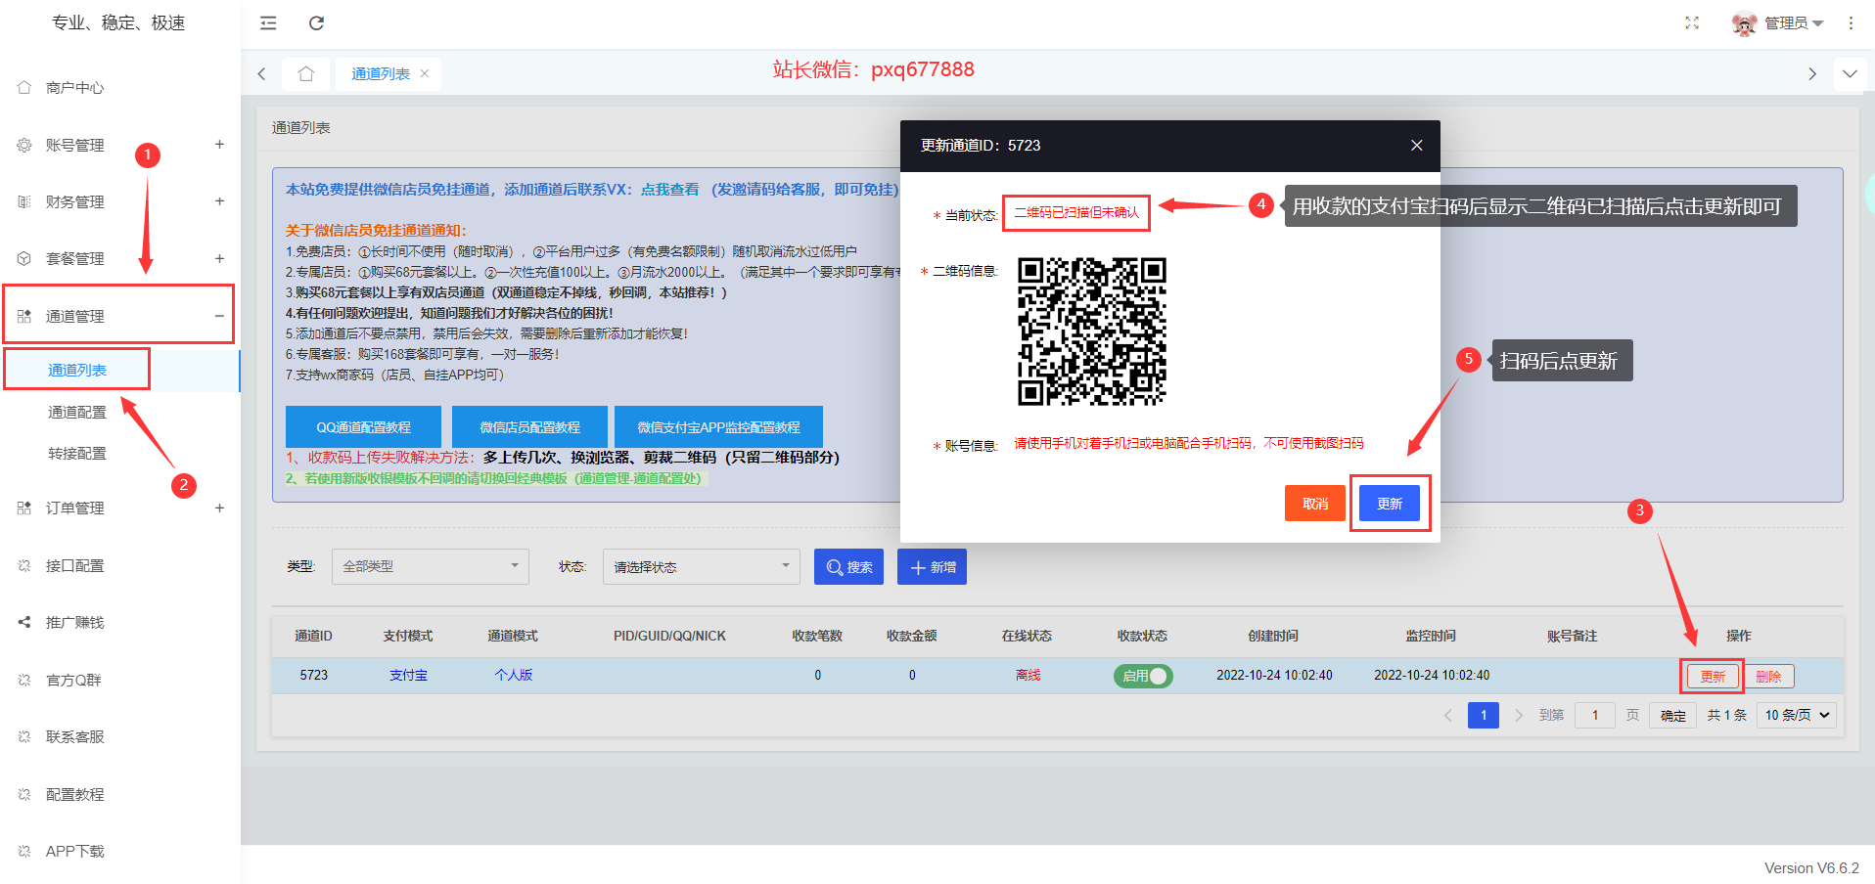Image resolution: width=1875 pixels, height=884 pixels.
Task: Open the QQ通道配置教程 button
Action: (363, 427)
